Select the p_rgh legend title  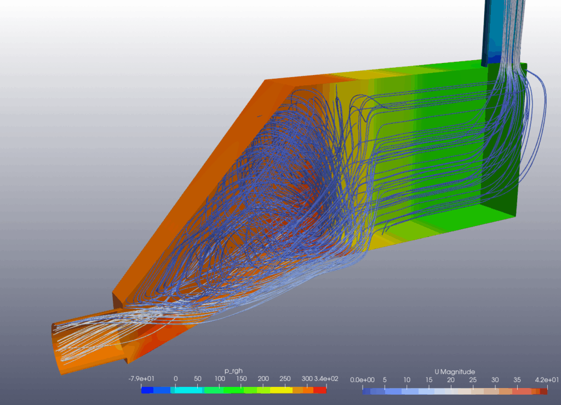pyautogui.click(x=233, y=371)
